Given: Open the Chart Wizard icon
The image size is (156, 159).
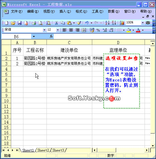Looking at the screenshot, I should 122,23.
